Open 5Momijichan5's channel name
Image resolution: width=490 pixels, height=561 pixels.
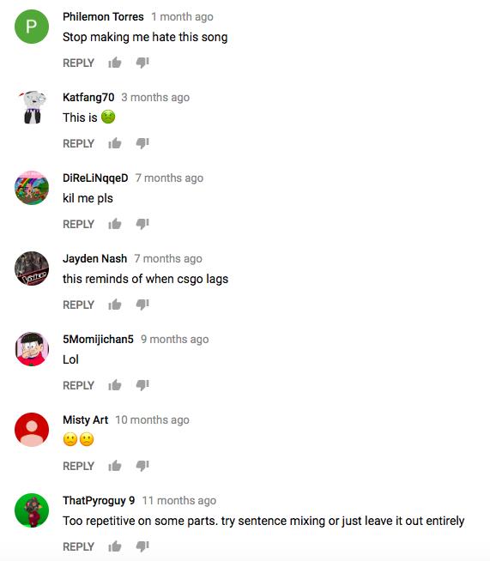point(98,339)
